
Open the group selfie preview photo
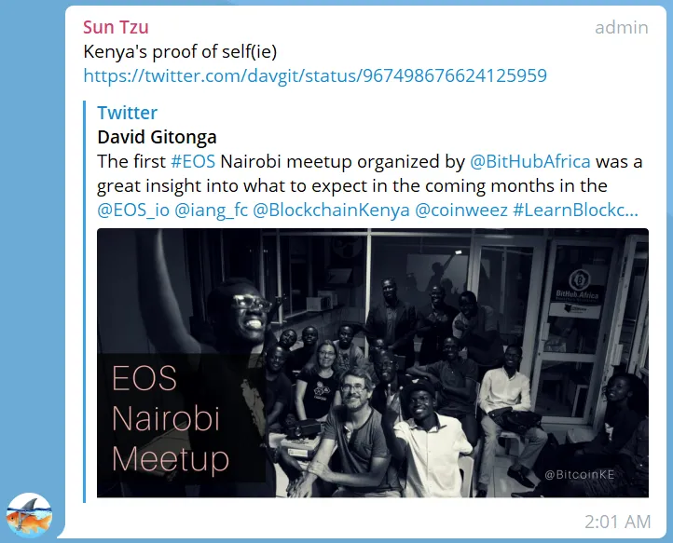[373, 363]
